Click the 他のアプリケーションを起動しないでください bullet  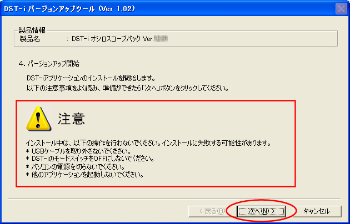coord(84,175)
